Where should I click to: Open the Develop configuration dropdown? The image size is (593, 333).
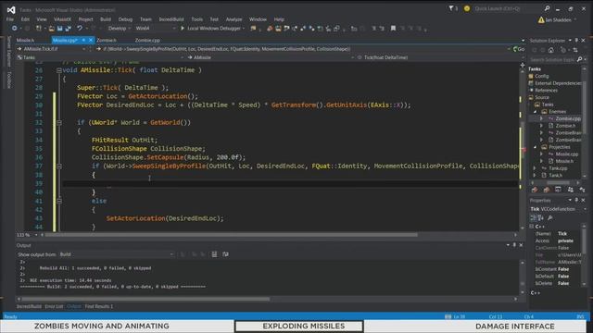pos(119,29)
